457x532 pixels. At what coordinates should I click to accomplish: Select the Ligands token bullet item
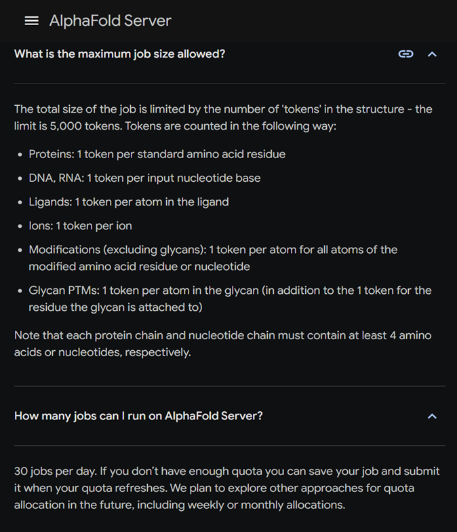[x=129, y=202]
